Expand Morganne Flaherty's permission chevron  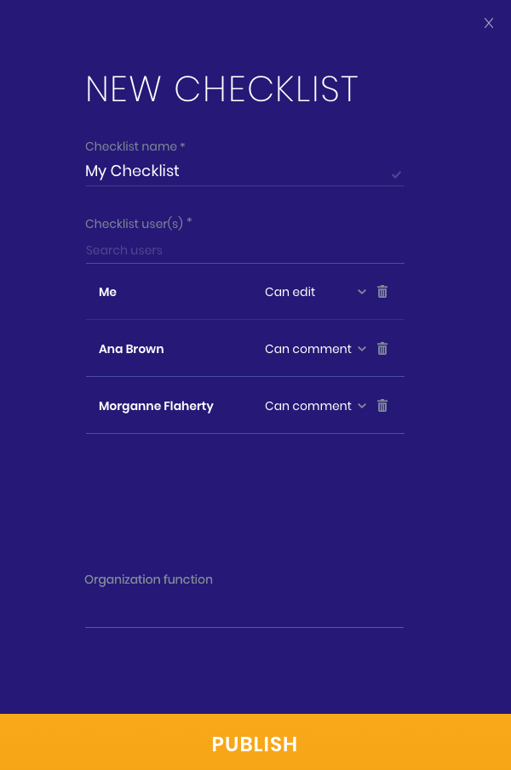[x=362, y=406]
